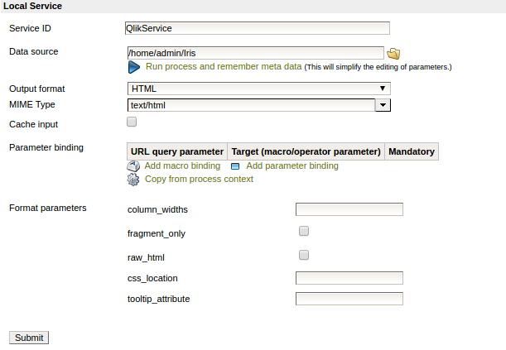Click the Add parameter binding blue icon
The image size is (506, 350).
pyautogui.click(x=235, y=166)
